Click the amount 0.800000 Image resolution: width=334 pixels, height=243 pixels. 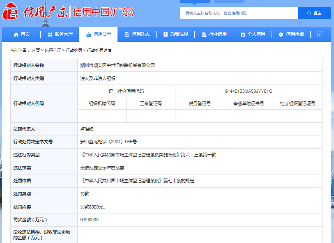pyautogui.click(x=89, y=220)
